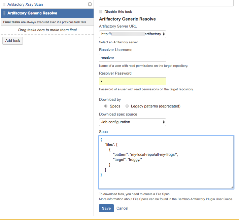Image resolution: width=239 pixels, height=220 pixels.
Task: Click the 'Artifactory Generic Resolve' section heading
Action: [x=128, y=19]
